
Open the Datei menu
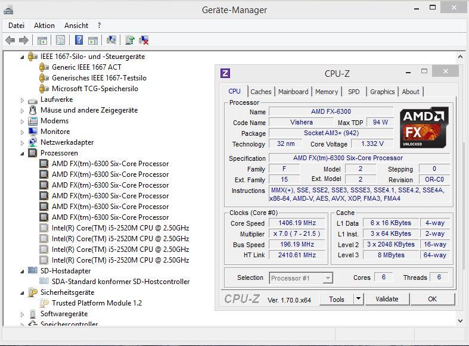[x=16, y=26]
